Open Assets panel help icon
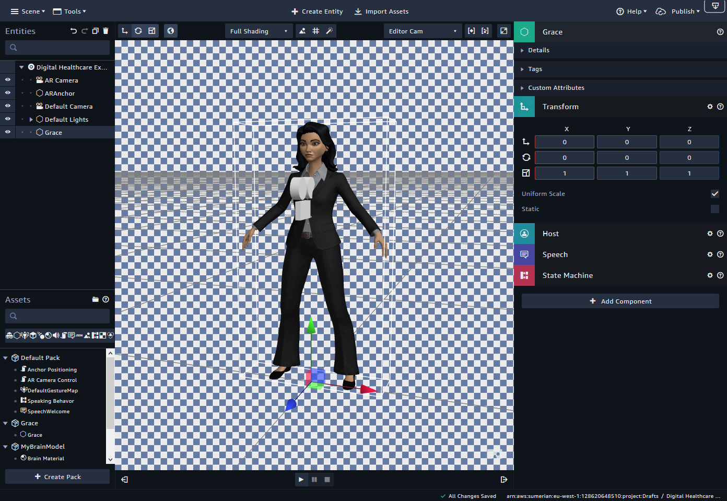727x501 pixels. [106, 299]
